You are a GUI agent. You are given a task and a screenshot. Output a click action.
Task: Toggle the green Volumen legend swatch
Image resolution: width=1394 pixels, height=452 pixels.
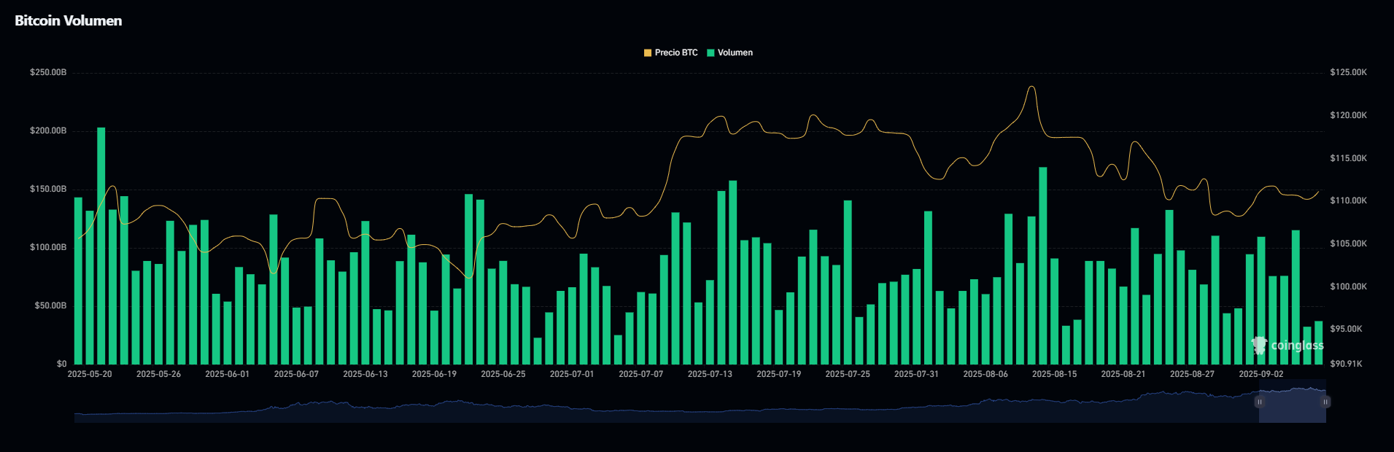click(x=710, y=53)
